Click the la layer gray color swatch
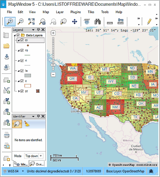 (28, 76)
